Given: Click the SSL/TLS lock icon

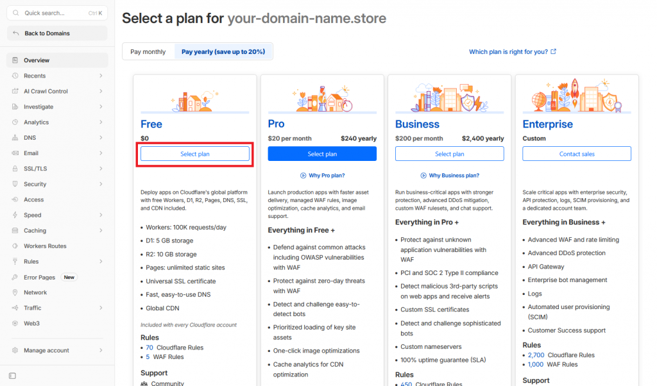Looking at the screenshot, I should pos(15,169).
